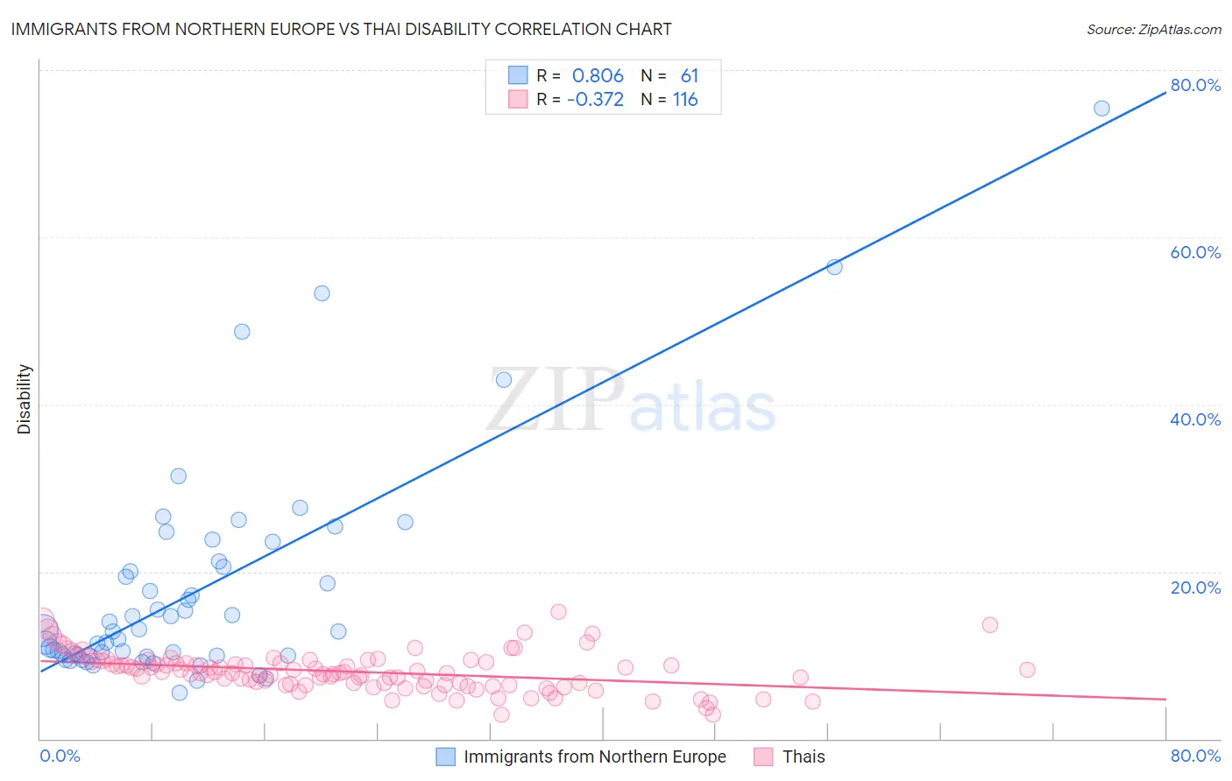Click the blue swatch beside R = 0.806
This screenshot has width=1232, height=781.
(x=518, y=75)
